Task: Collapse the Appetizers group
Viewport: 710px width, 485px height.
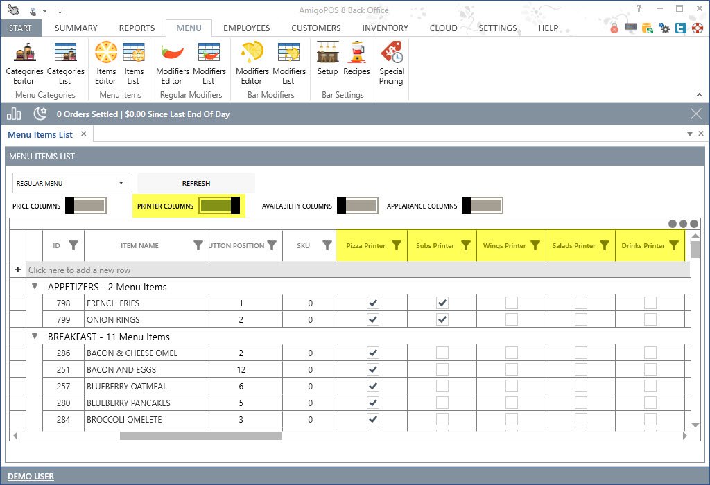Action: [35, 286]
